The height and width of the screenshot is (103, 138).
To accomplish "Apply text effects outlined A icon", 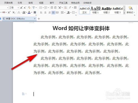I will click(19, 12).
